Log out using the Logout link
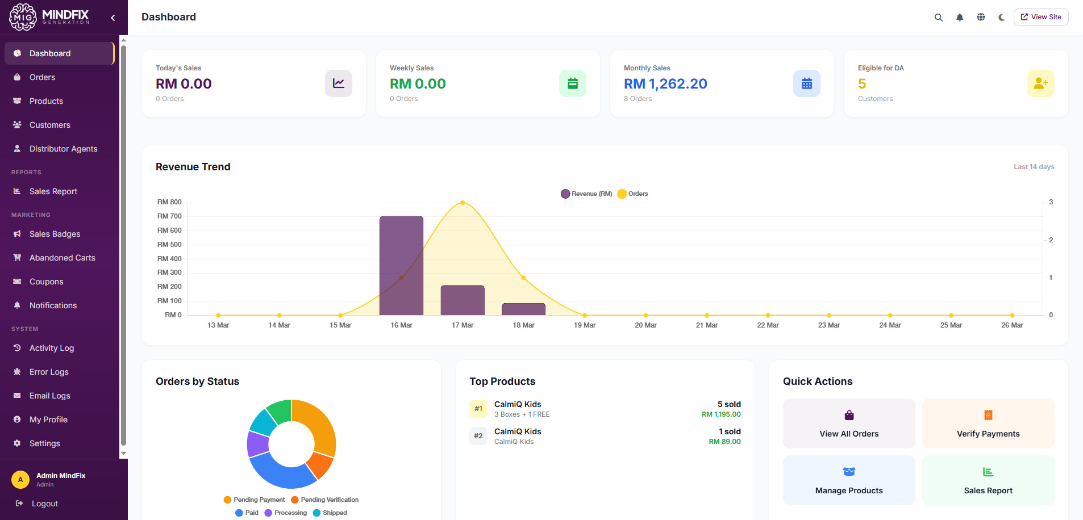 (x=44, y=504)
